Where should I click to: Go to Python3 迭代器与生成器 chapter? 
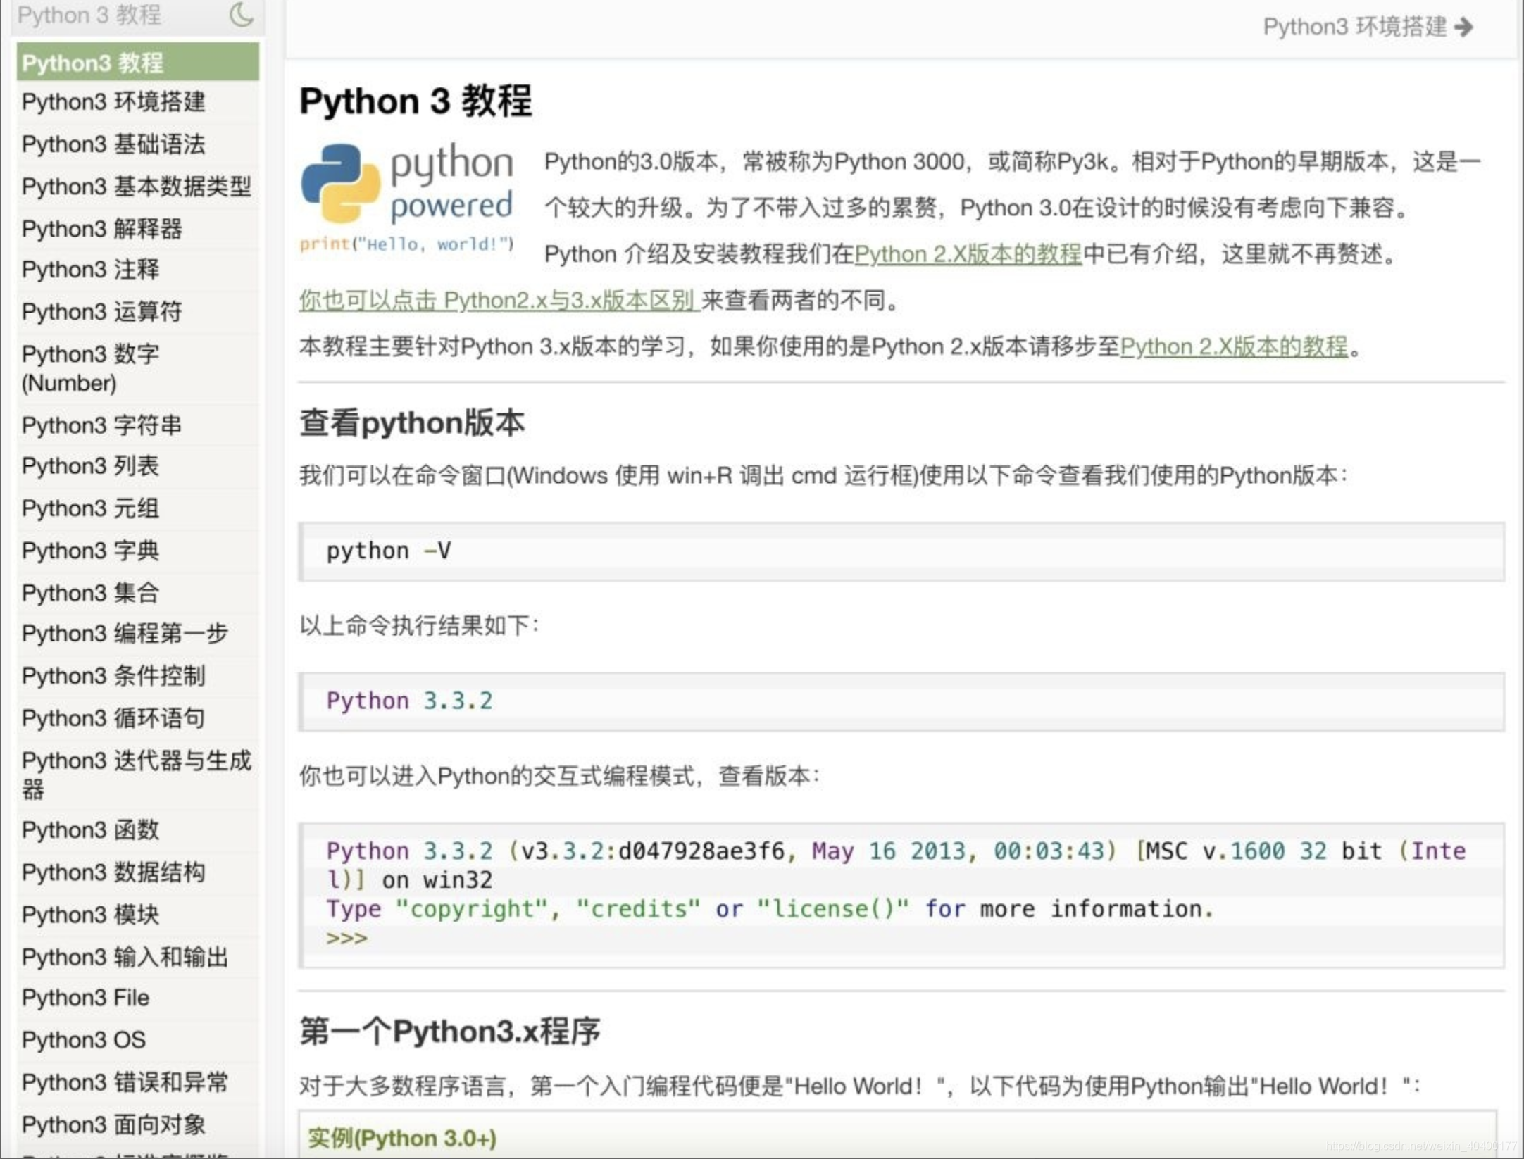(136, 774)
